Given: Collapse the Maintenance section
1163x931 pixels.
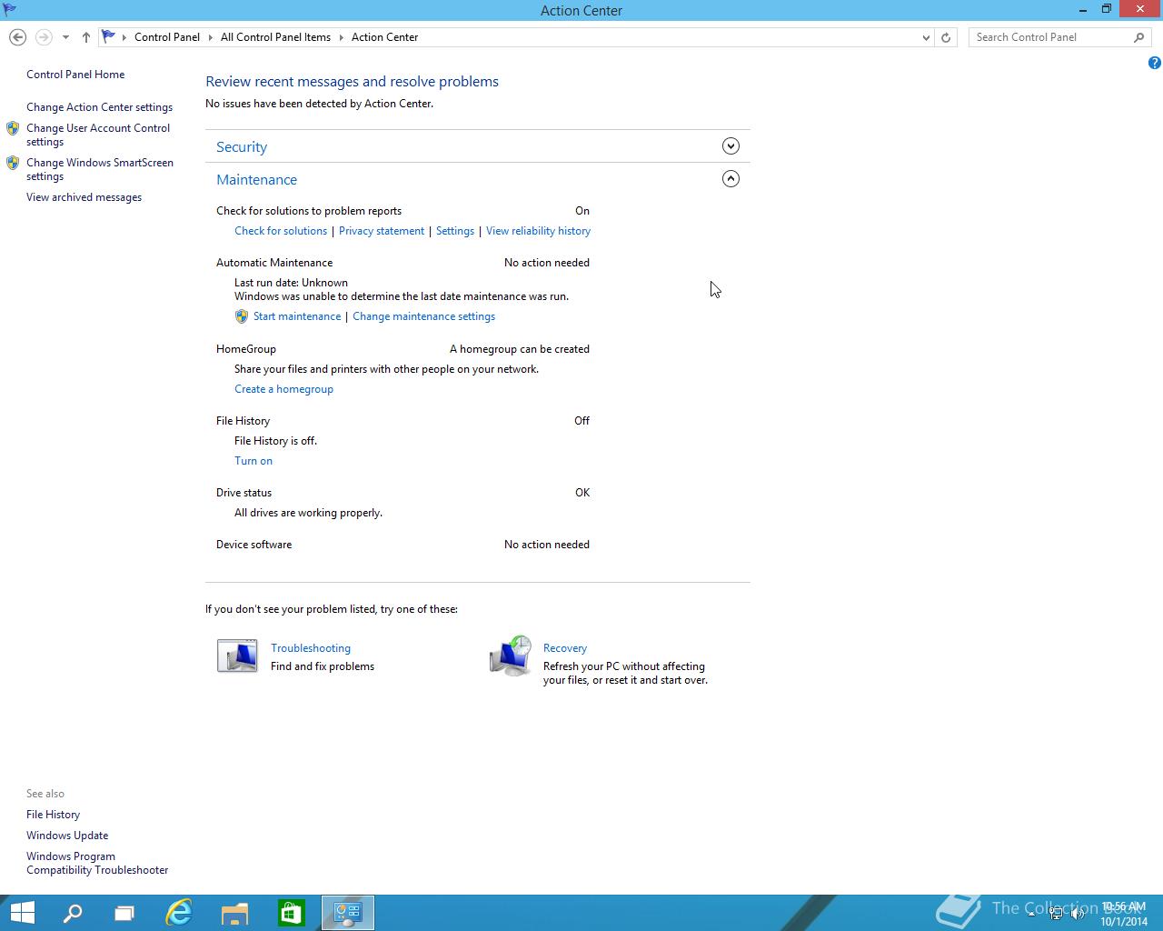Looking at the screenshot, I should [731, 179].
